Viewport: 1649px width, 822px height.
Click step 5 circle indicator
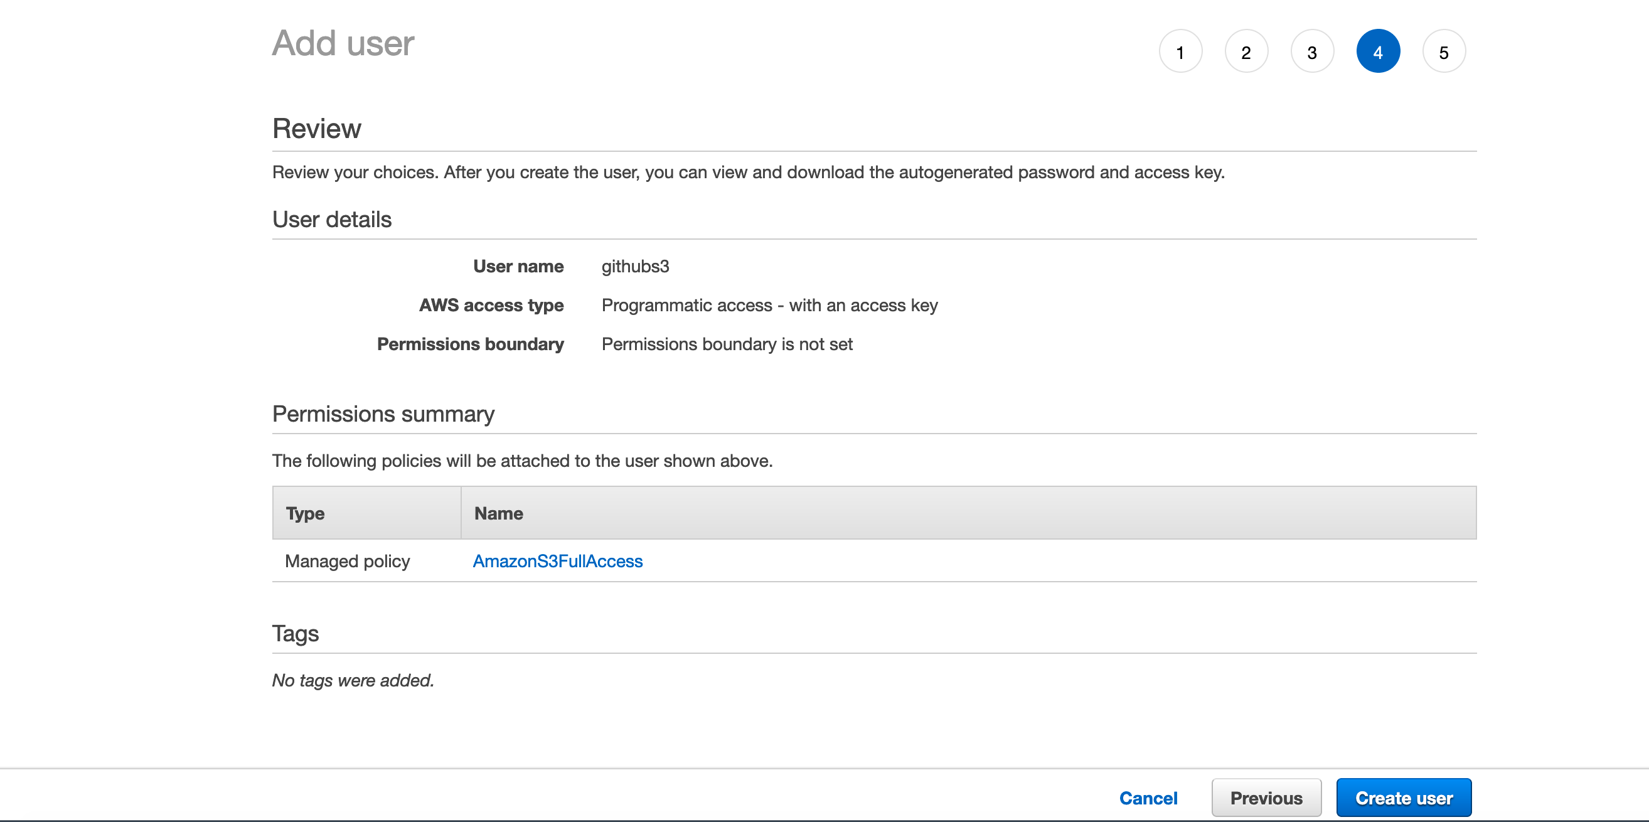tap(1444, 51)
